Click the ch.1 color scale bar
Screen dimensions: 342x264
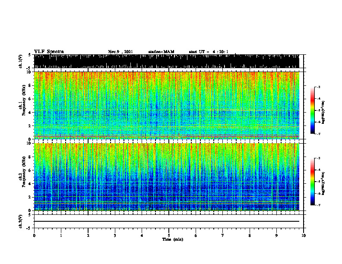312,110
